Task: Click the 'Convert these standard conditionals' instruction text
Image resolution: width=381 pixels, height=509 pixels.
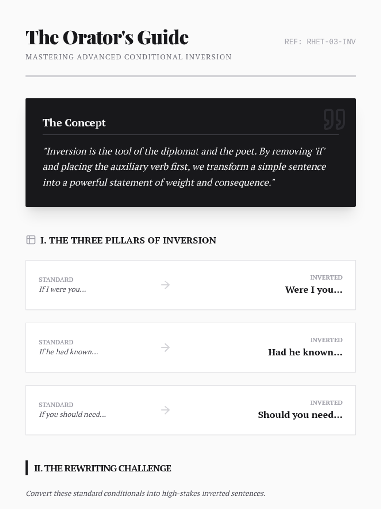Action: (x=145, y=493)
